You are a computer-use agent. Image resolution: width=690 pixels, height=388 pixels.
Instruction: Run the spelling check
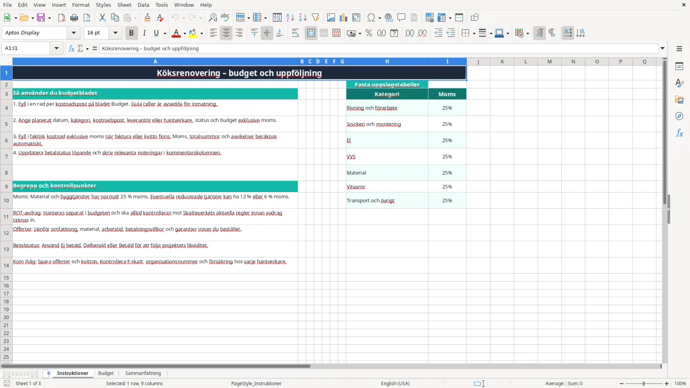tap(225, 18)
